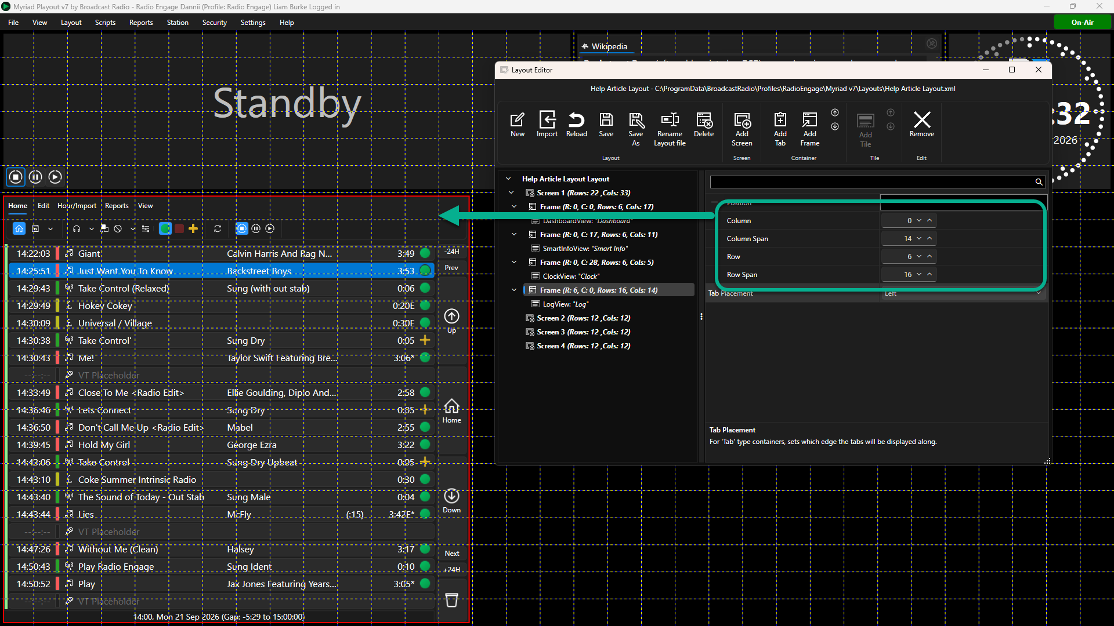Toggle the On-Air indicator button

1082,23
